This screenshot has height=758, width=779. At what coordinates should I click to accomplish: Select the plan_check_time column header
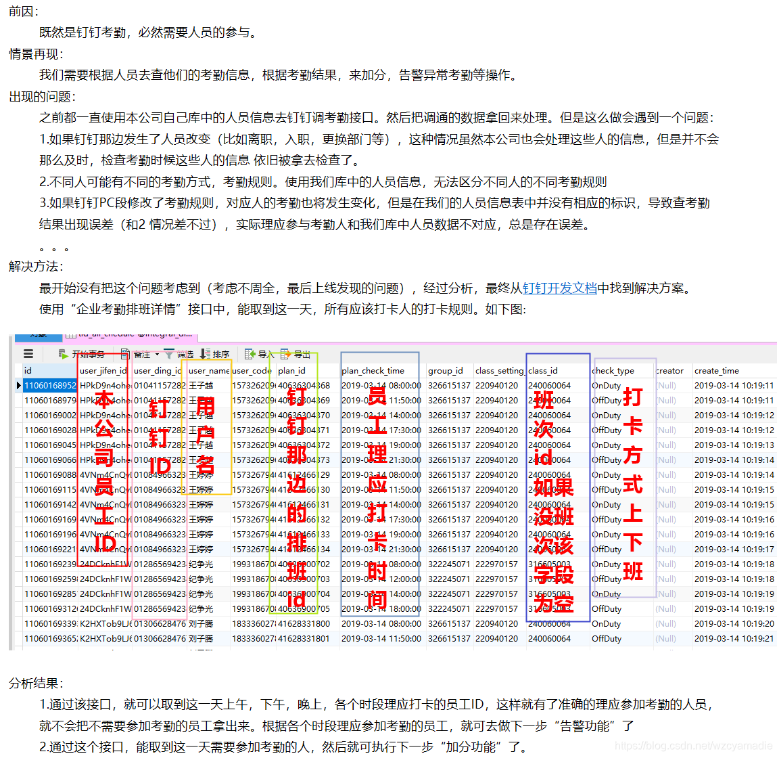pos(383,371)
